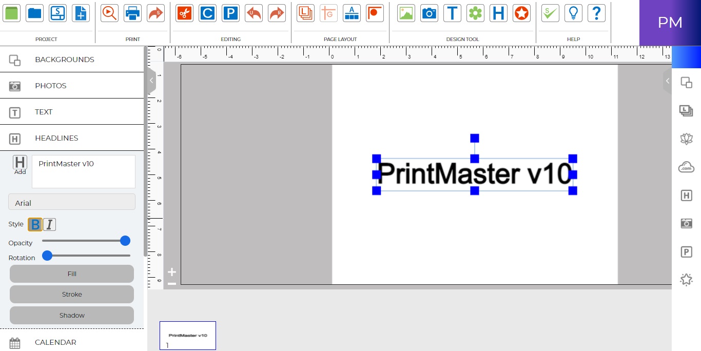Click the right sidebar backgrounds icon
Viewport: 701px width, 351px height.
click(686, 82)
